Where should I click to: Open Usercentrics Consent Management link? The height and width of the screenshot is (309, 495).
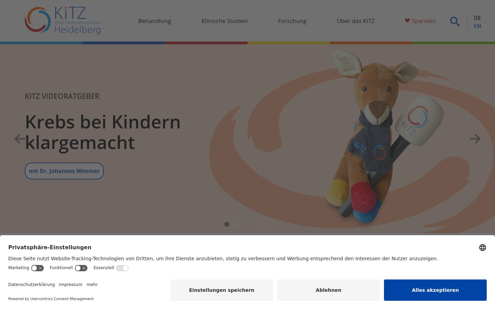click(x=62, y=299)
